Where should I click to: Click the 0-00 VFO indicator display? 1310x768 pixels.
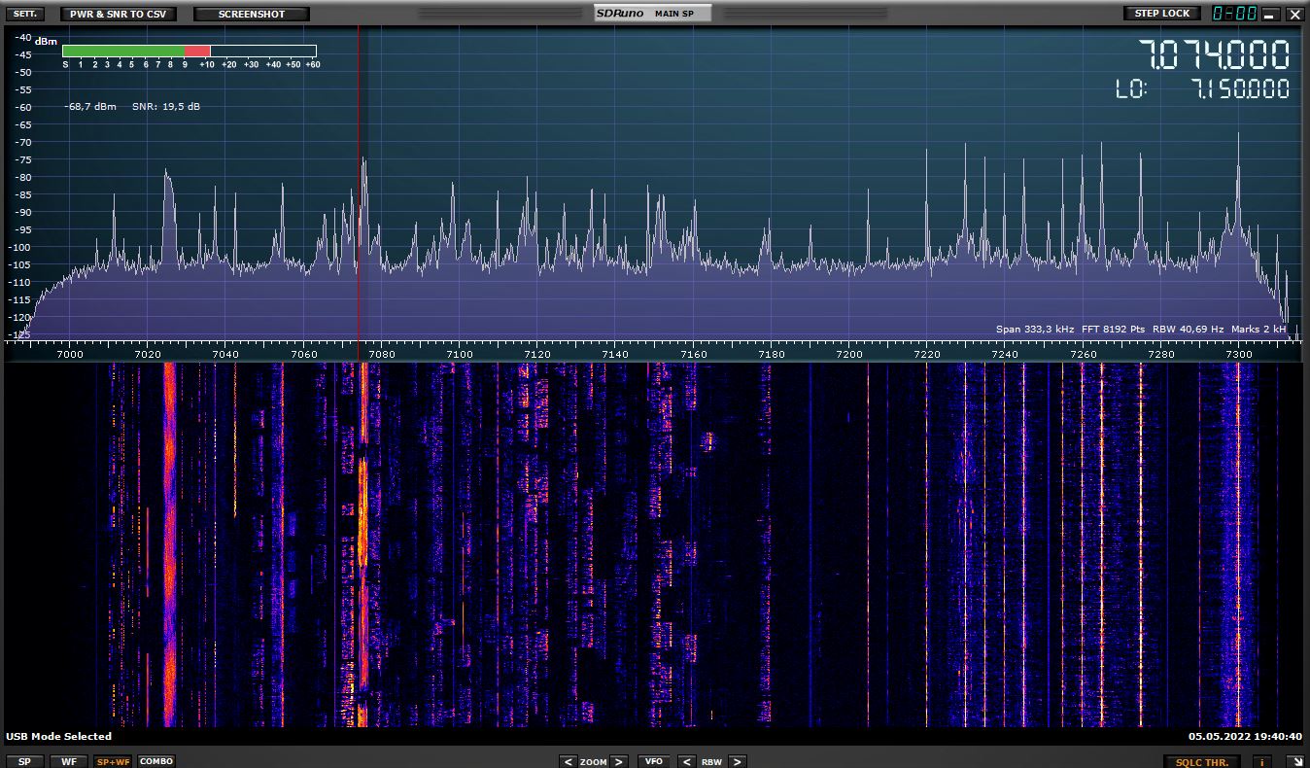(1234, 14)
